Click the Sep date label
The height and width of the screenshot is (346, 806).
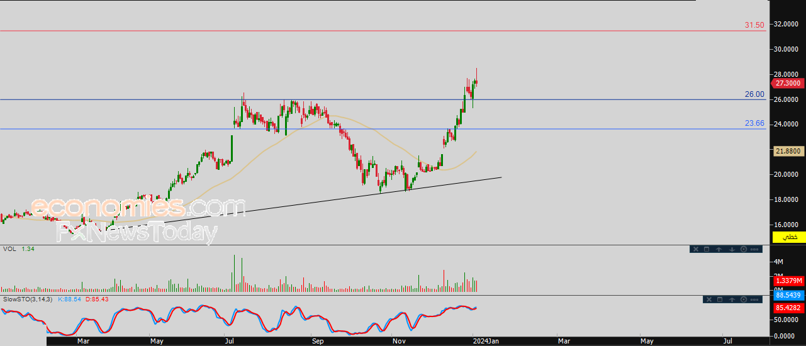click(x=318, y=341)
